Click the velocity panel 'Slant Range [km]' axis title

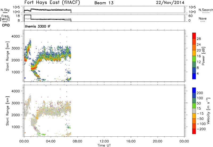tap(7, 111)
